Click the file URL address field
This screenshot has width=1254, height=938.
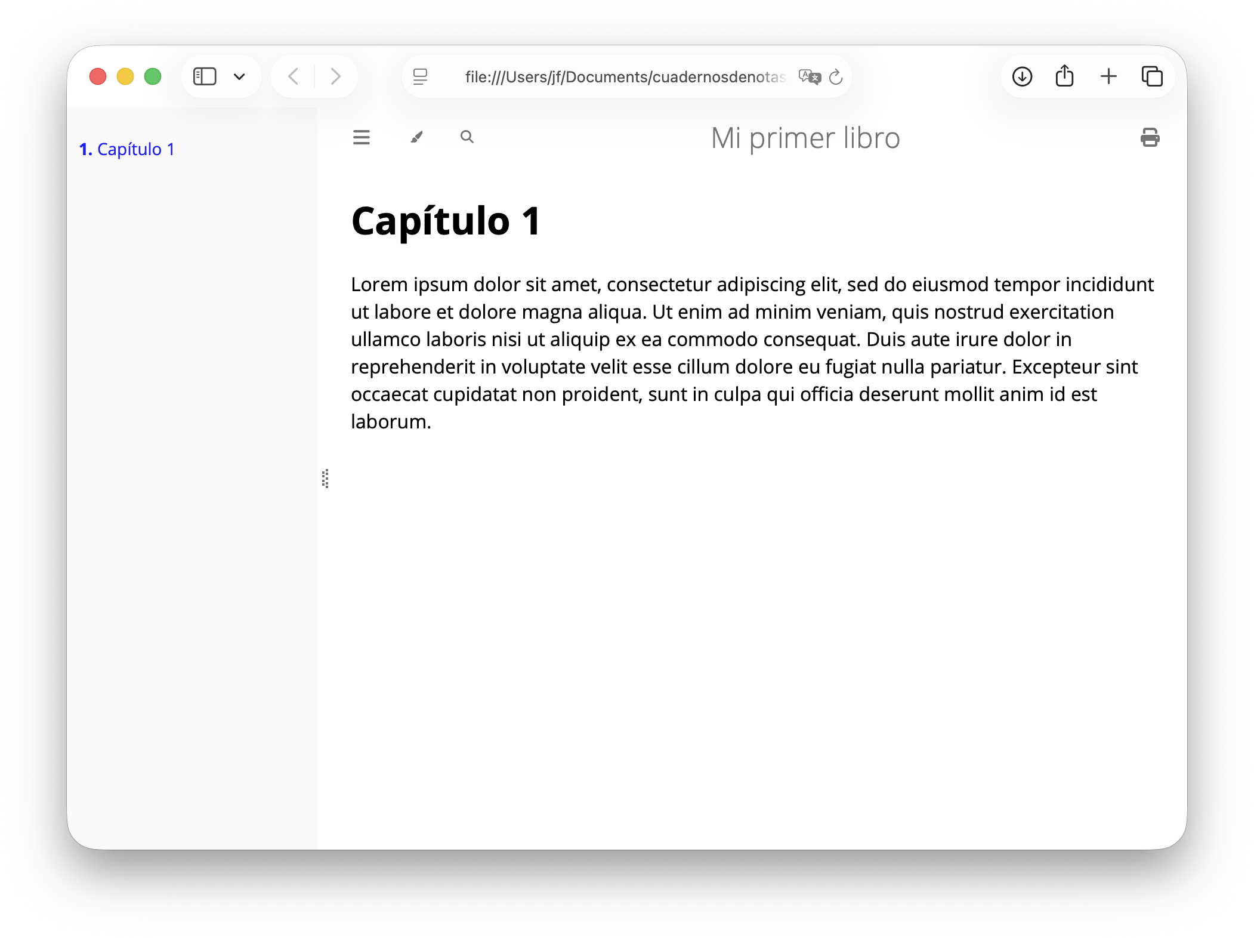pyautogui.click(x=624, y=77)
